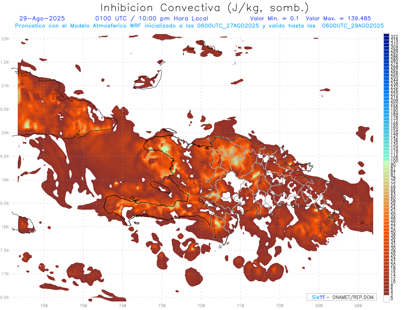Select the 72W longitude axis label
This screenshot has width=402, height=310.
point(201,305)
